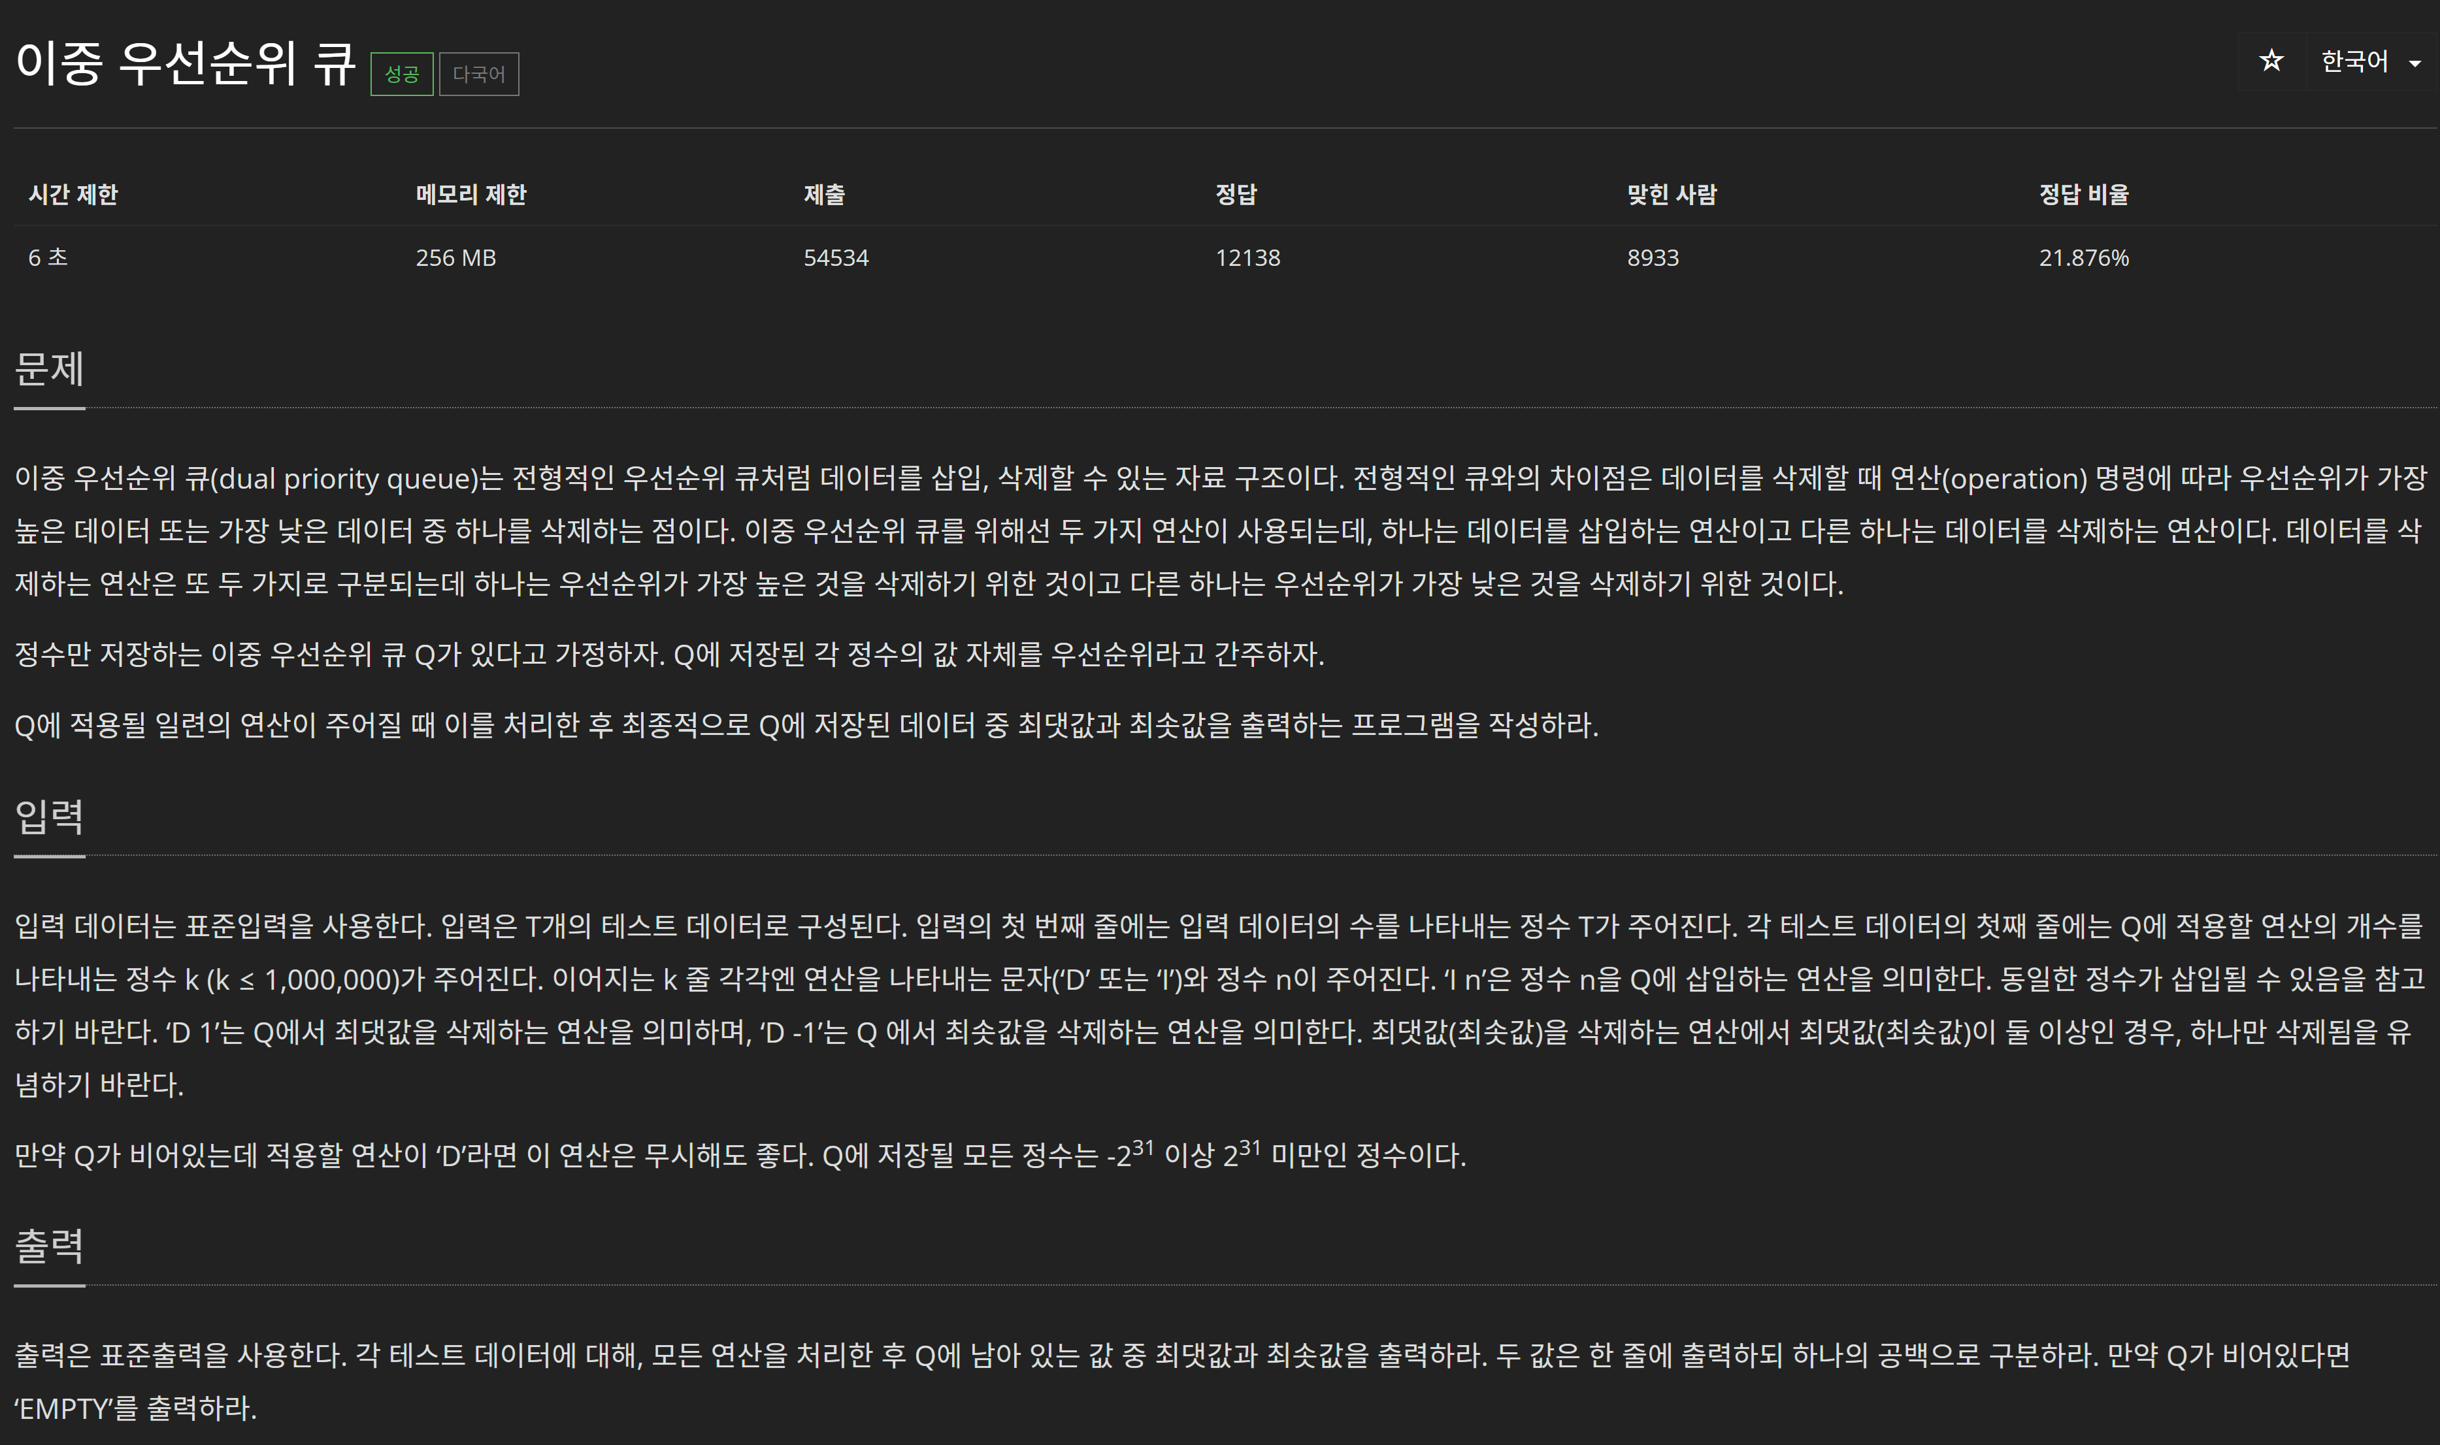Bookmark the problem with the star icon
This screenshot has width=2440, height=1445.
pos(2271,61)
